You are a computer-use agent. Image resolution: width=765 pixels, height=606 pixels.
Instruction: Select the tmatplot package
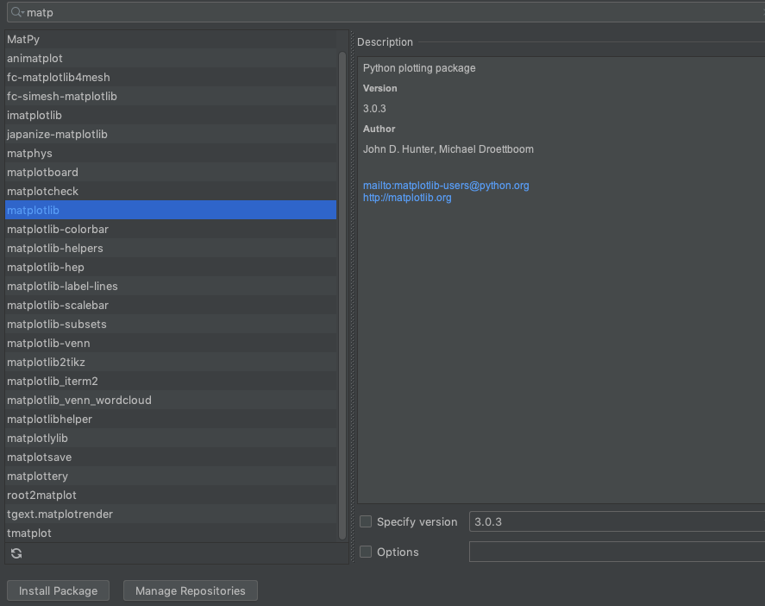click(171, 533)
